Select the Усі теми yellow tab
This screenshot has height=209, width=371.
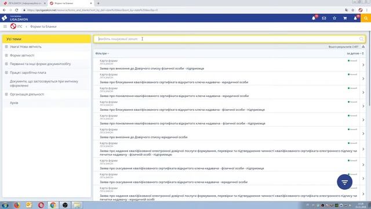[46, 39]
